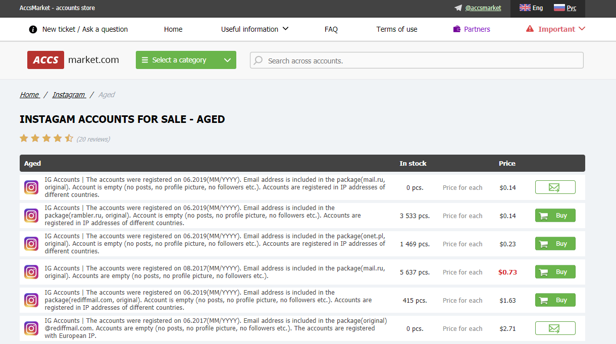Click the In stock column header
Screen dimensions: 616x344
(x=413, y=164)
